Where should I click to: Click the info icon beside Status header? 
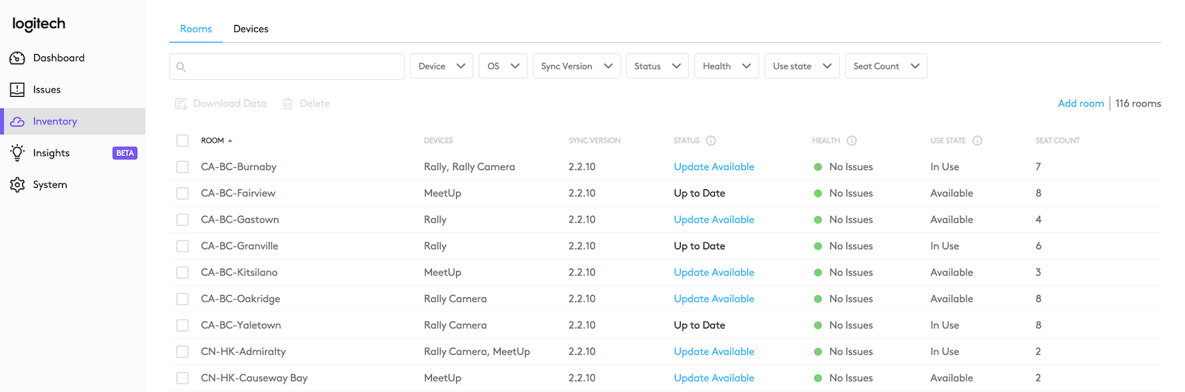point(710,141)
